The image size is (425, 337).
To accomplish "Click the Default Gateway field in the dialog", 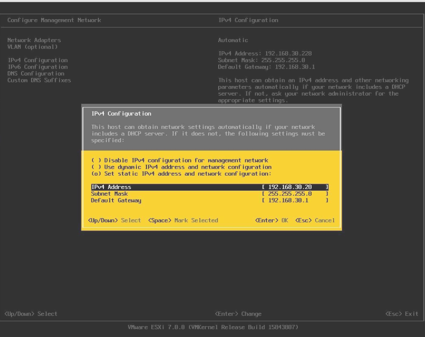I will [x=295, y=200].
